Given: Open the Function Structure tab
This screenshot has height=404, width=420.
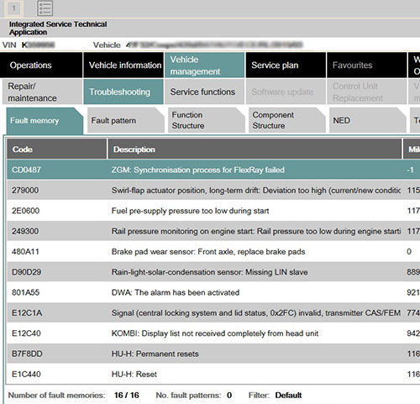Looking at the screenshot, I should pos(207,121).
